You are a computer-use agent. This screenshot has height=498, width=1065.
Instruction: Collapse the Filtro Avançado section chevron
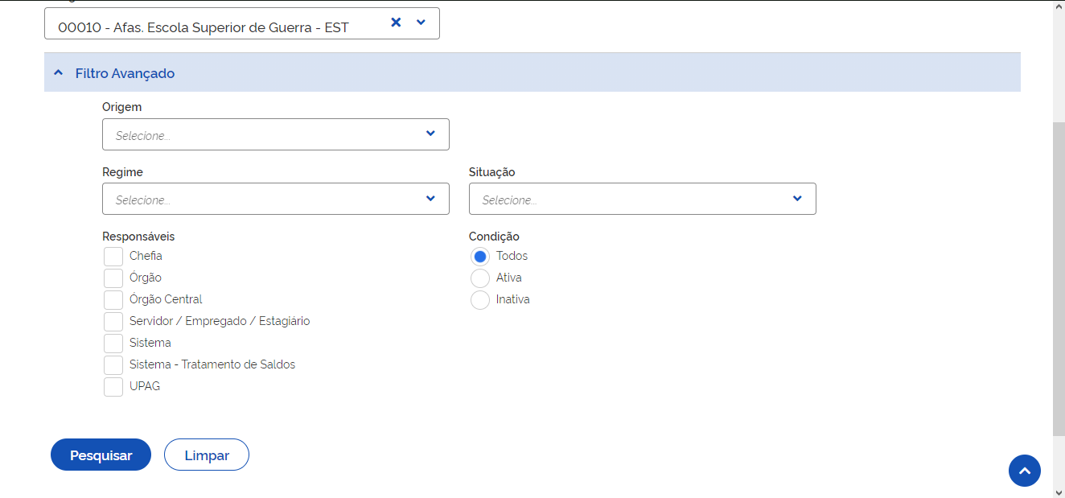click(58, 73)
